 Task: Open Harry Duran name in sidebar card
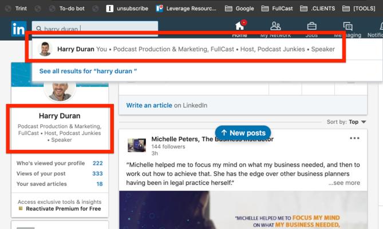point(60,116)
